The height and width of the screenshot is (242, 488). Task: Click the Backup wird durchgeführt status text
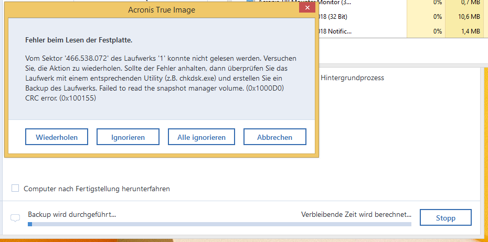coord(72,214)
